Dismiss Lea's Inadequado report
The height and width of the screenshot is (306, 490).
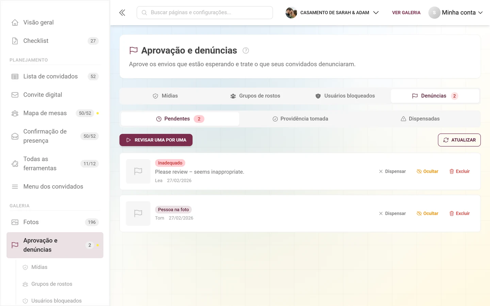392,171
